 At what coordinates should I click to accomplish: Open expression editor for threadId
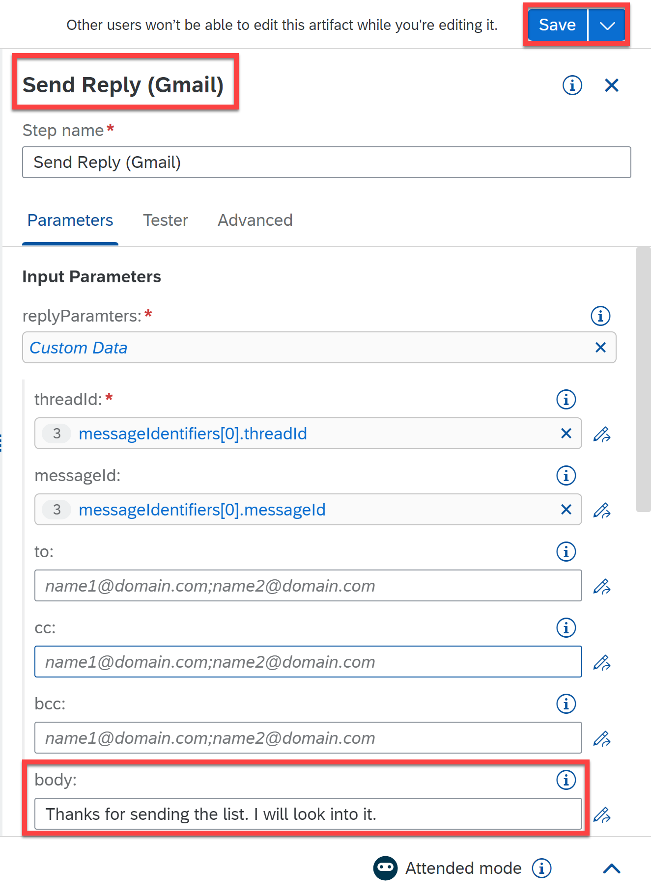click(x=601, y=434)
